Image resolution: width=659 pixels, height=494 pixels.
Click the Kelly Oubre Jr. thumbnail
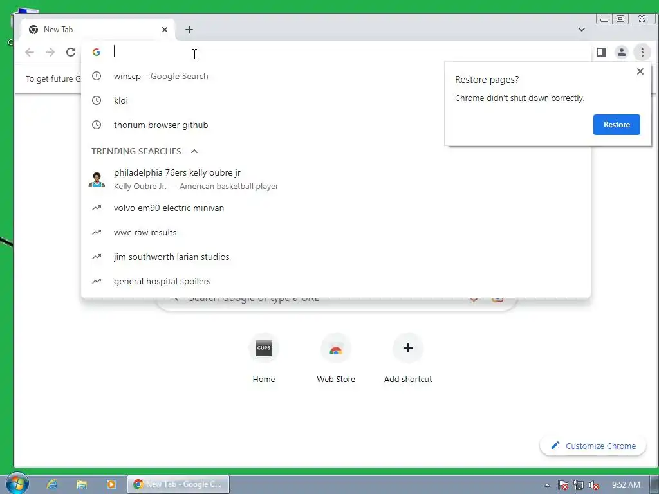point(97,179)
